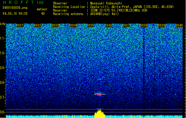
Task: Click observer name Masayuki Kobayashi
Action: [x=106, y=3]
